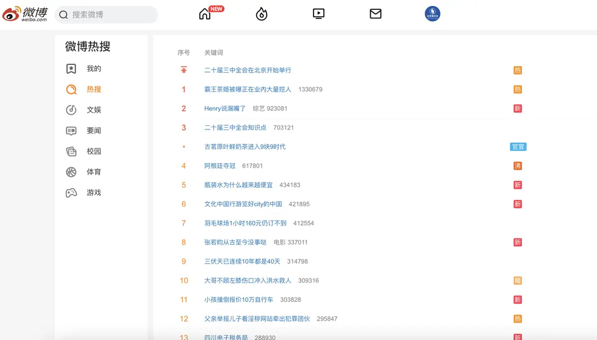Click the 综艺 923081 label
The width and height of the screenshot is (597, 340).
(270, 108)
